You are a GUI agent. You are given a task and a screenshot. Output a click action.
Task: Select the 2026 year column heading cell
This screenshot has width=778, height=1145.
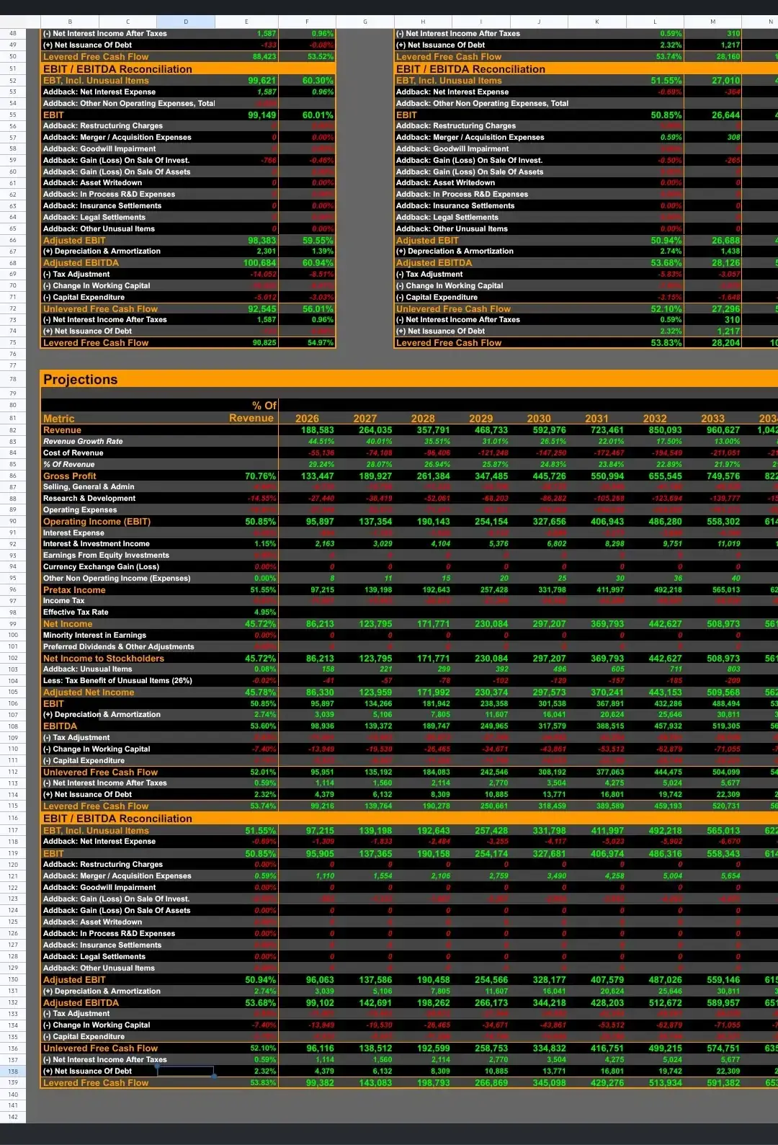pos(307,419)
